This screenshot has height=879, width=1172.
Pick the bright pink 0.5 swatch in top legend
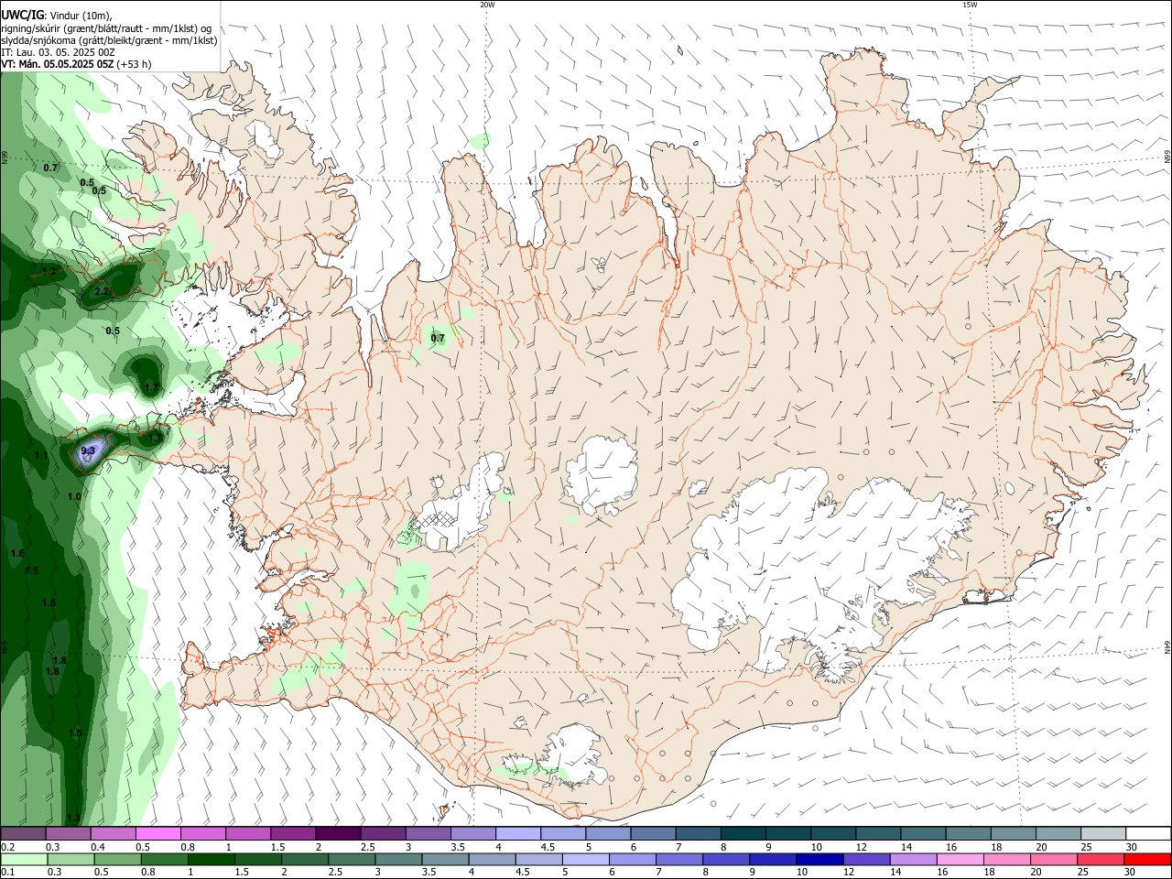pos(157,834)
